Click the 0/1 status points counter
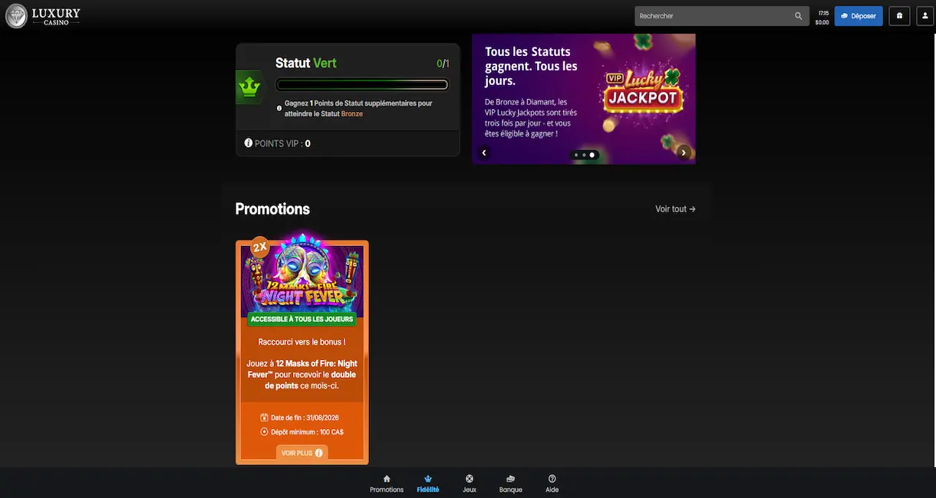Image resolution: width=936 pixels, height=498 pixels. pyautogui.click(x=443, y=64)
